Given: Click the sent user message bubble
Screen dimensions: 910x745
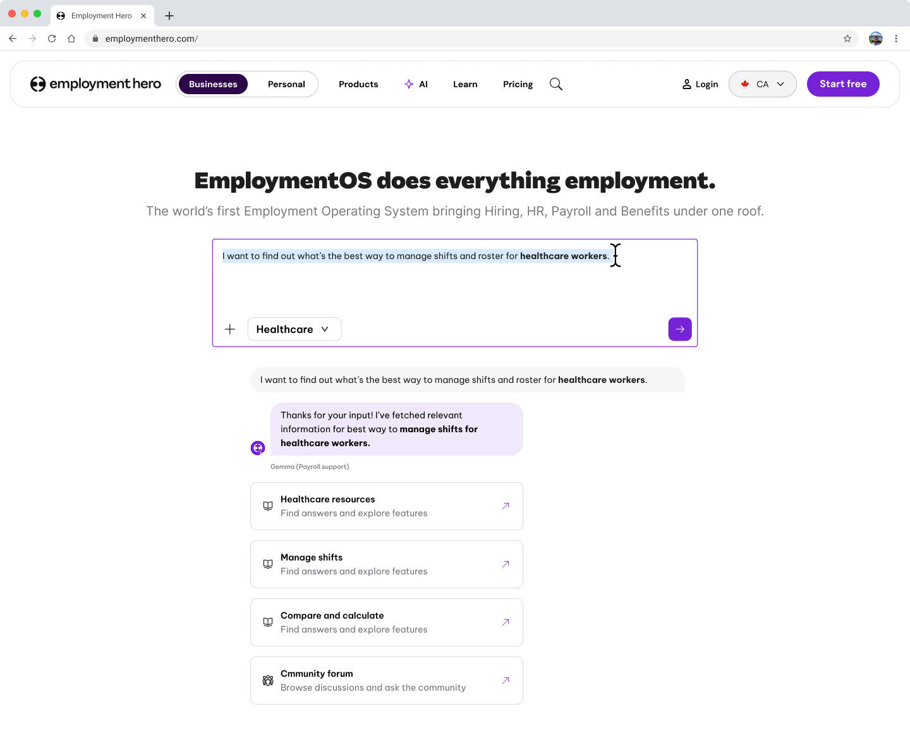Looking at the screenshot, I should point(468,380).
